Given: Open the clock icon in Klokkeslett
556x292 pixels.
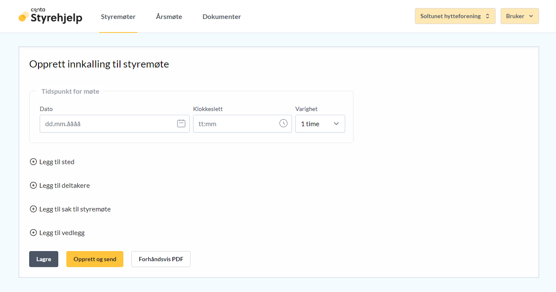Looking at the screenshot, I should (x=283, y=124).
